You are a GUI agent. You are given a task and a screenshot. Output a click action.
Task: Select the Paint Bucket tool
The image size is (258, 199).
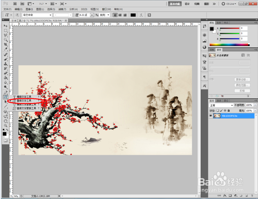pyautogui.click(x=6, y=77)
